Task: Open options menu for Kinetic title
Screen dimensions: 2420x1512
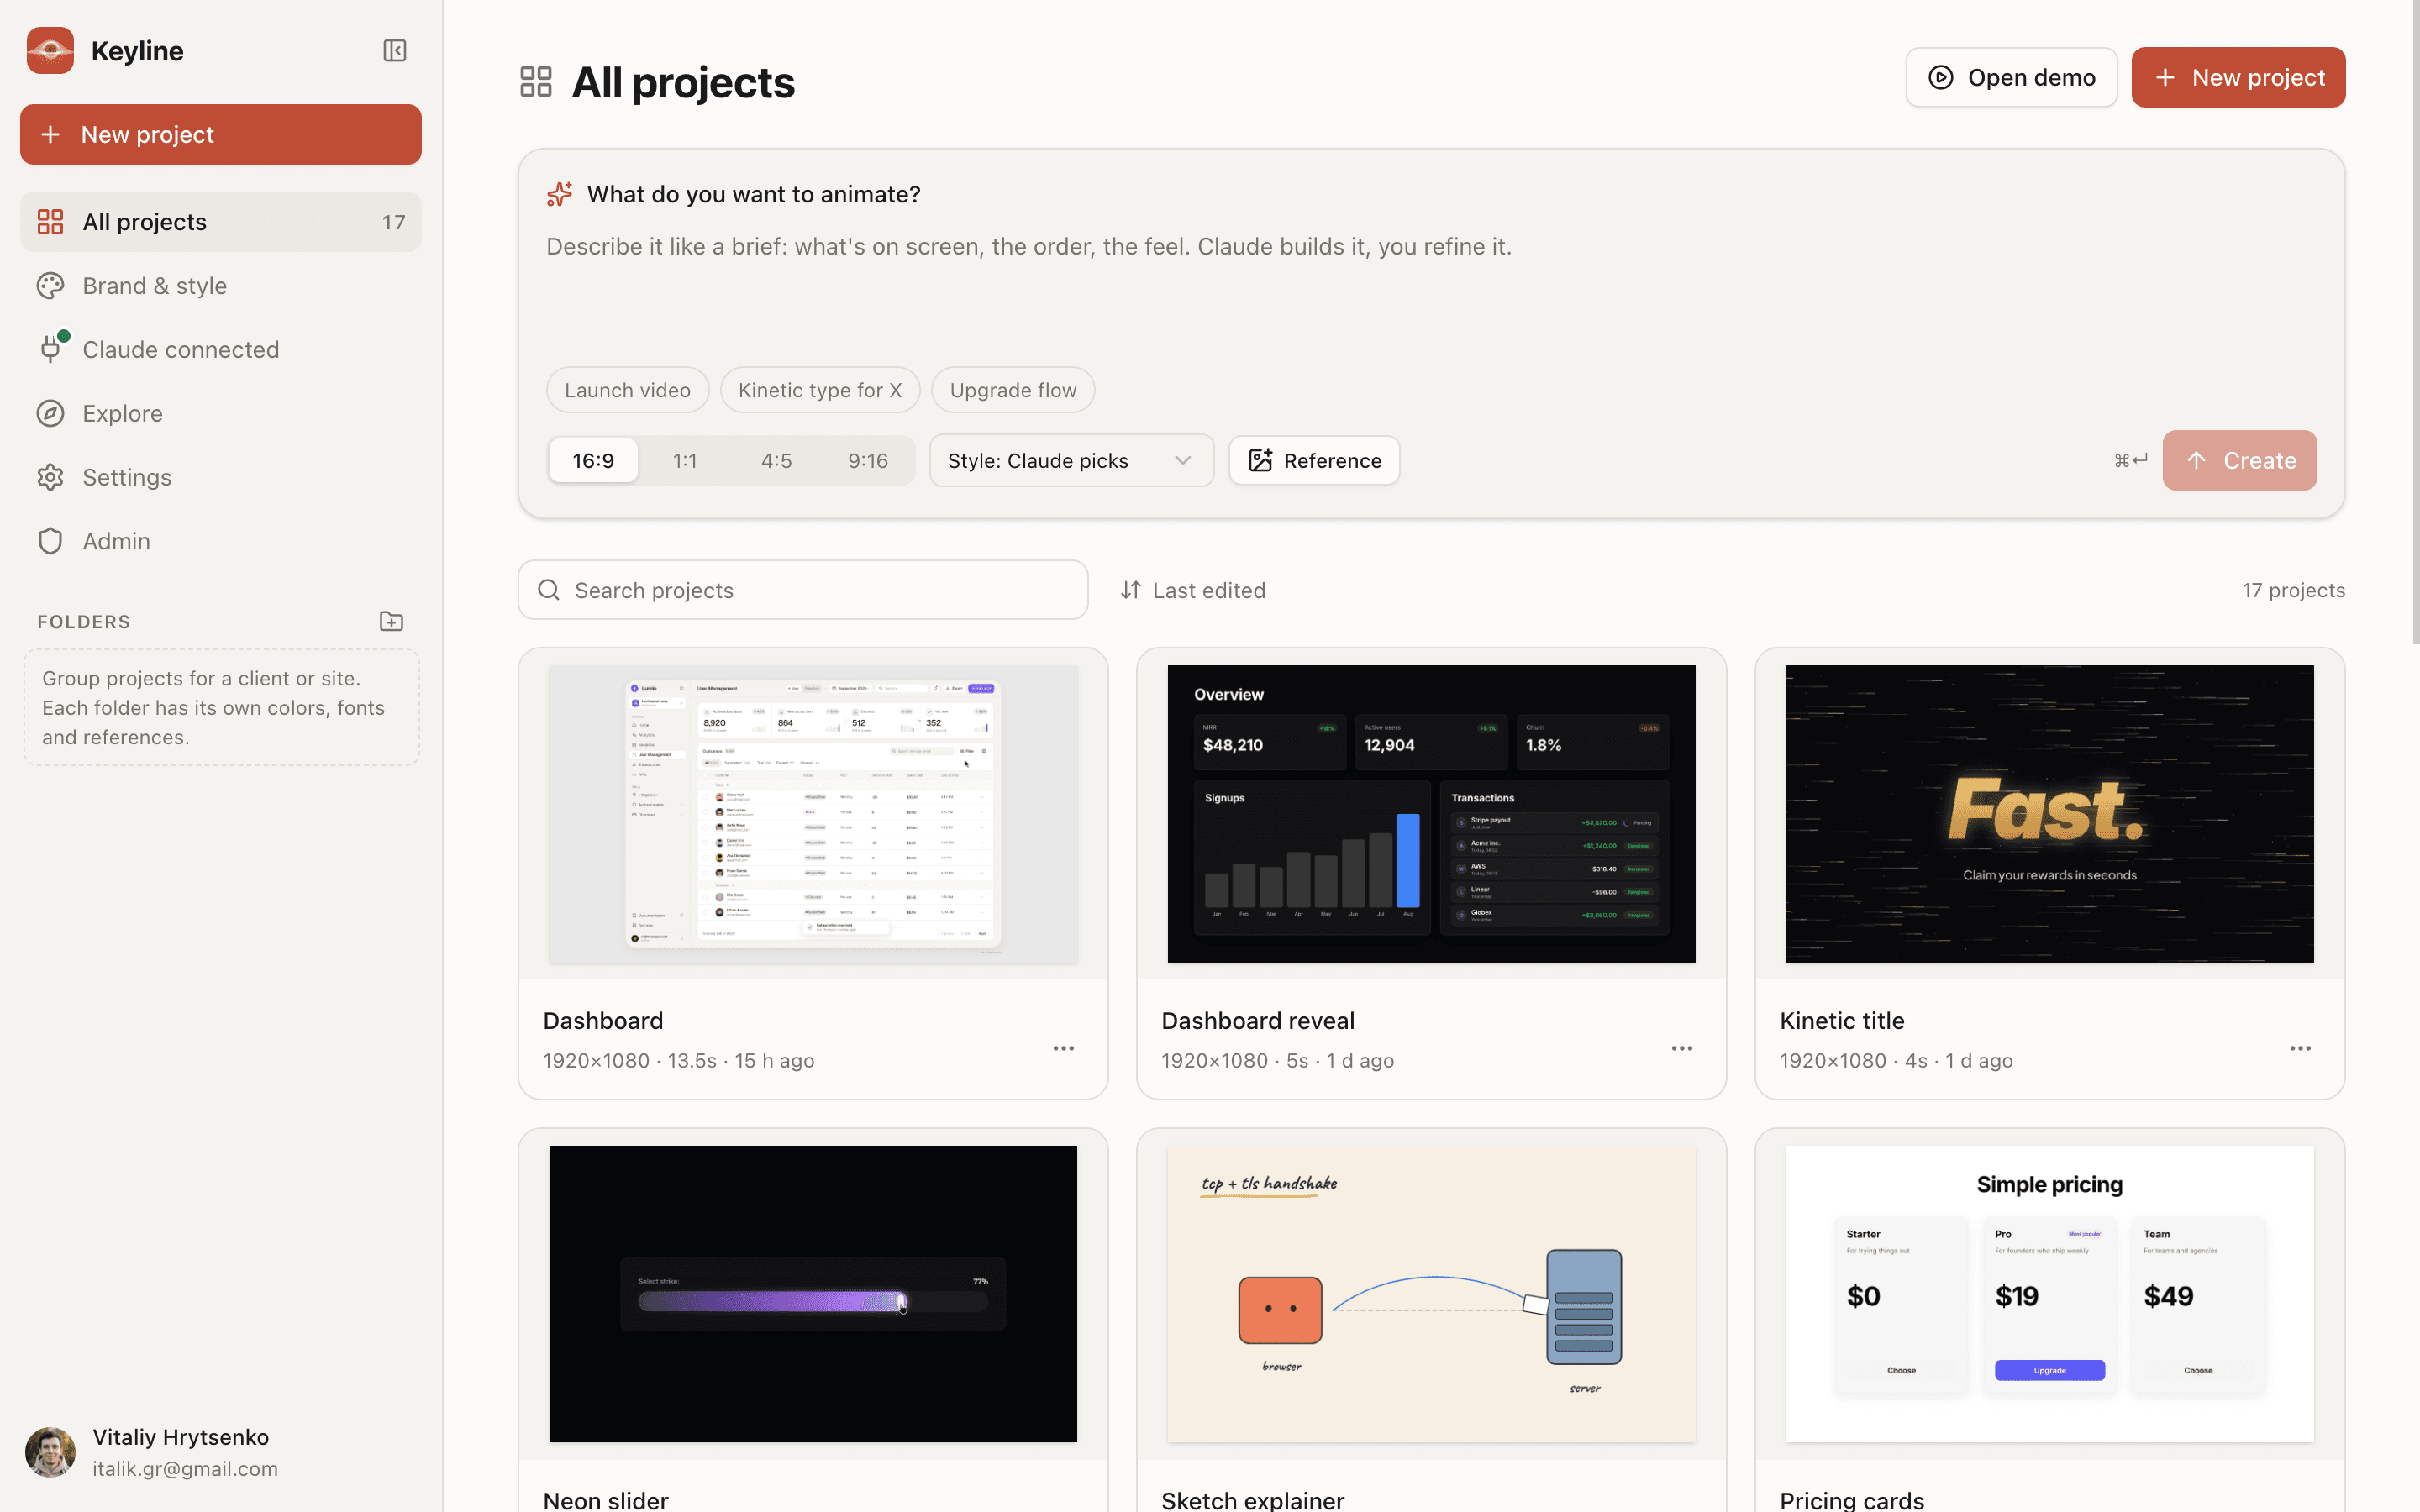Action: click(2300, 1048)
